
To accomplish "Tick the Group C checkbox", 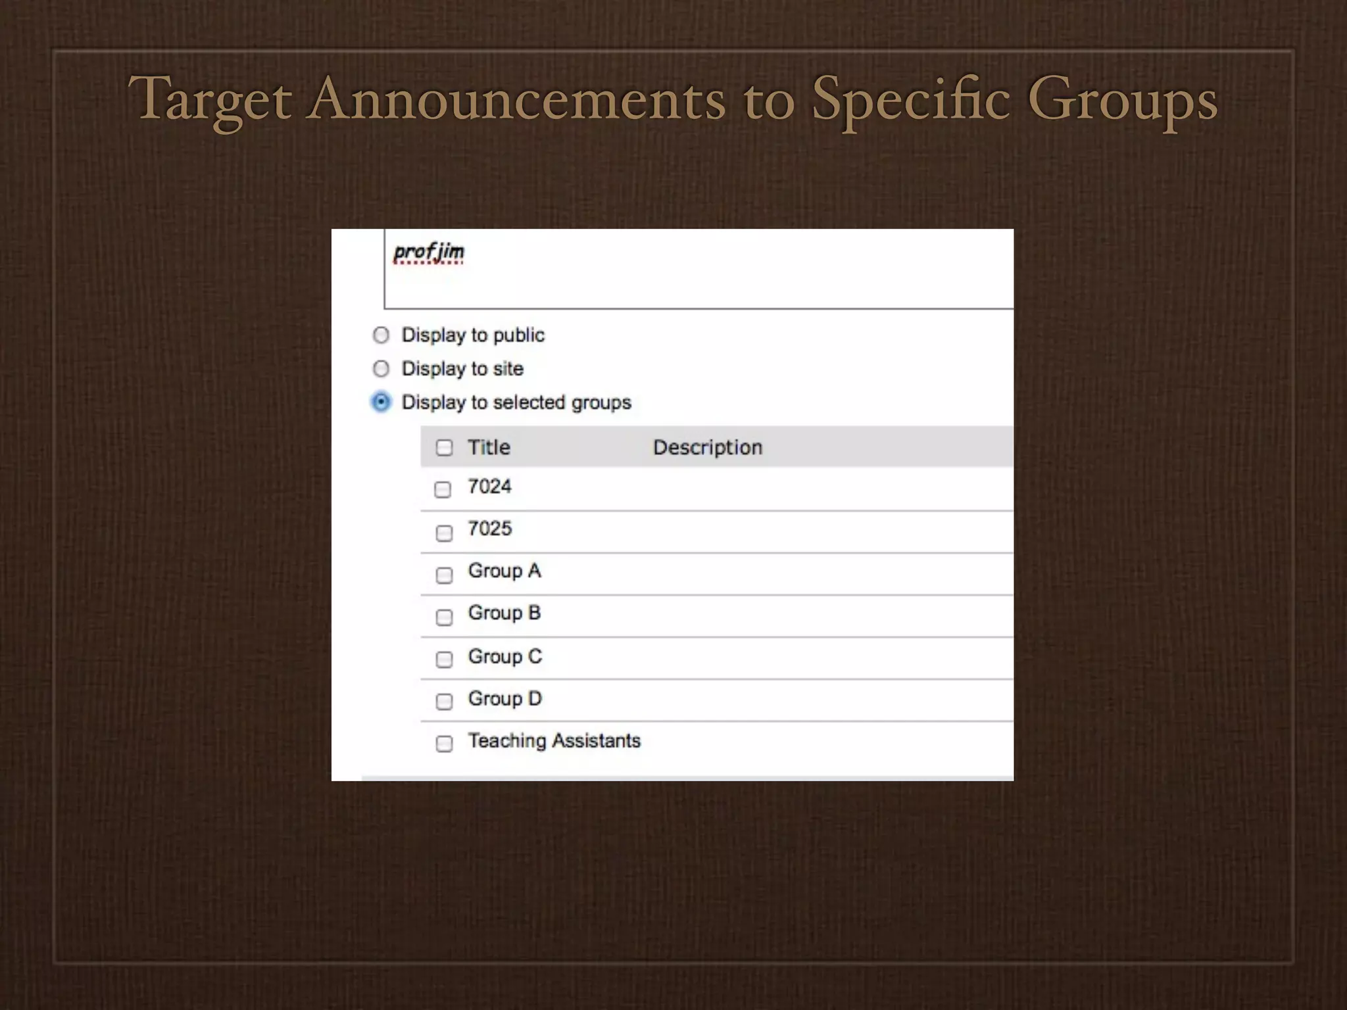I will pos(445,659).
